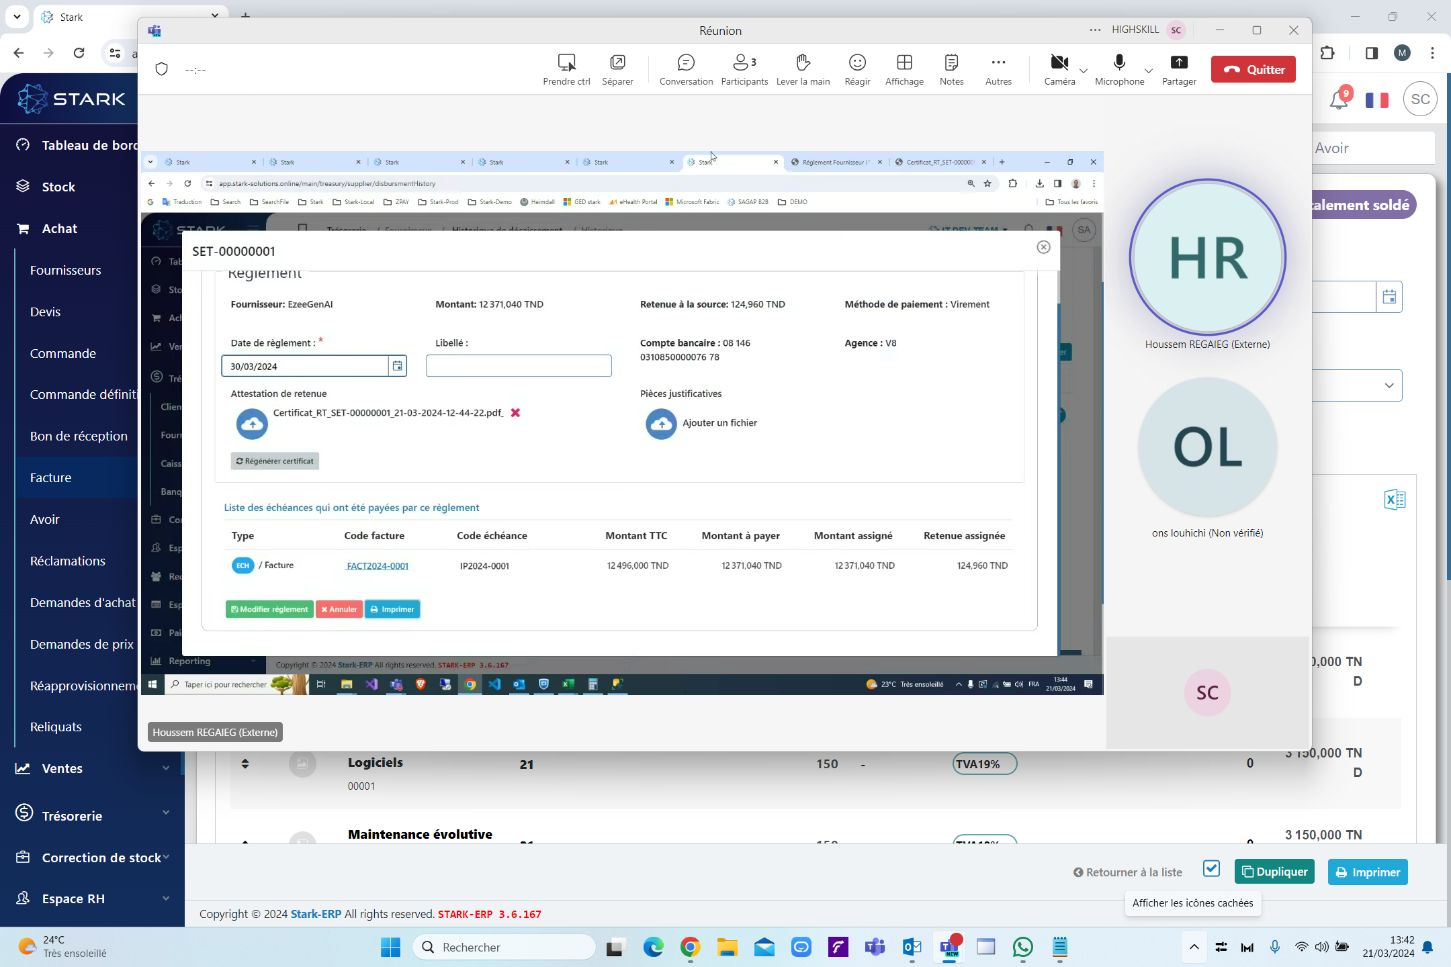The image size is (1451, 967).
Task: Open the Conversation chat panel
Action: 686,70
